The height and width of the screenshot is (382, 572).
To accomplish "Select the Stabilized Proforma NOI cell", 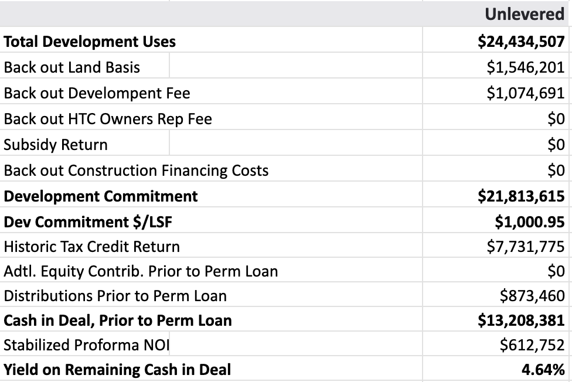I will click(x=86, y=345).
